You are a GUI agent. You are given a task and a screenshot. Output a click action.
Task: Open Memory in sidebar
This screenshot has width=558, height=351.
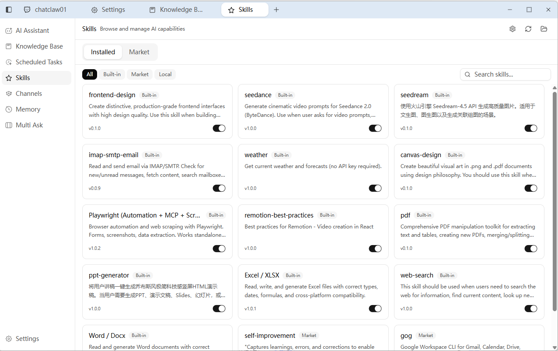click(x=37, y=109)
